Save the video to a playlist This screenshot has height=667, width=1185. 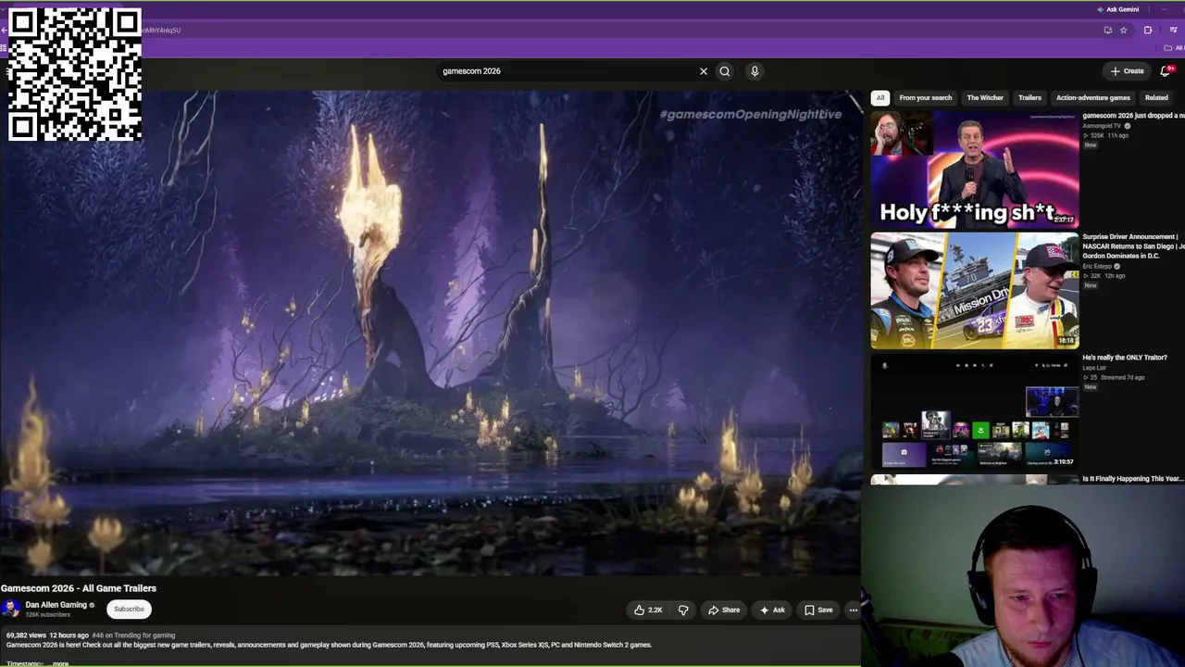click(818, 610)
